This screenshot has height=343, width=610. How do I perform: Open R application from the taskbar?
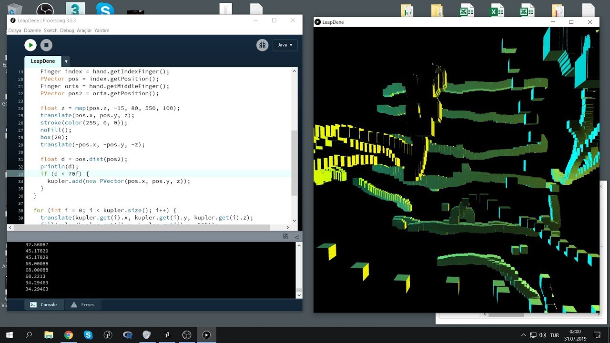coord(127,335)
